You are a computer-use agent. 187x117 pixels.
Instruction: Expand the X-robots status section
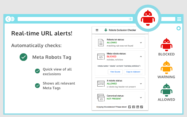141,83
